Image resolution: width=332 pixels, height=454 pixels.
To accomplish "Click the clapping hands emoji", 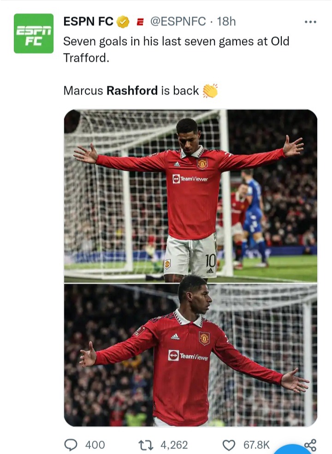I will [x=210, y=90].
